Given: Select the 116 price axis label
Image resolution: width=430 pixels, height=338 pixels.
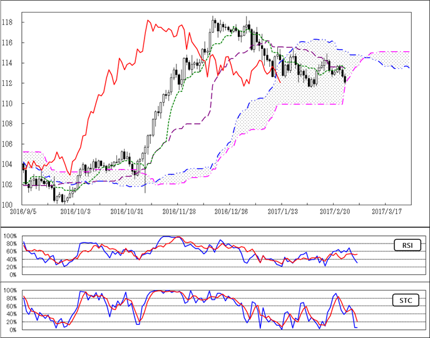Looking at the screenshot, I should [13, 43].
